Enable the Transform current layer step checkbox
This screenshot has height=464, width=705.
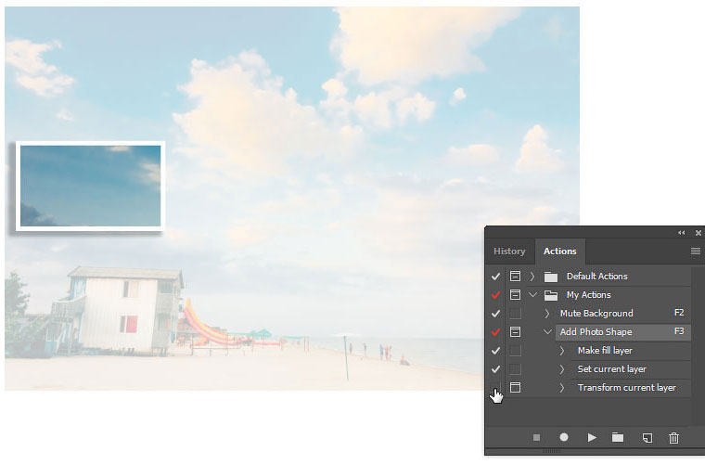click(x=495, y=388)
